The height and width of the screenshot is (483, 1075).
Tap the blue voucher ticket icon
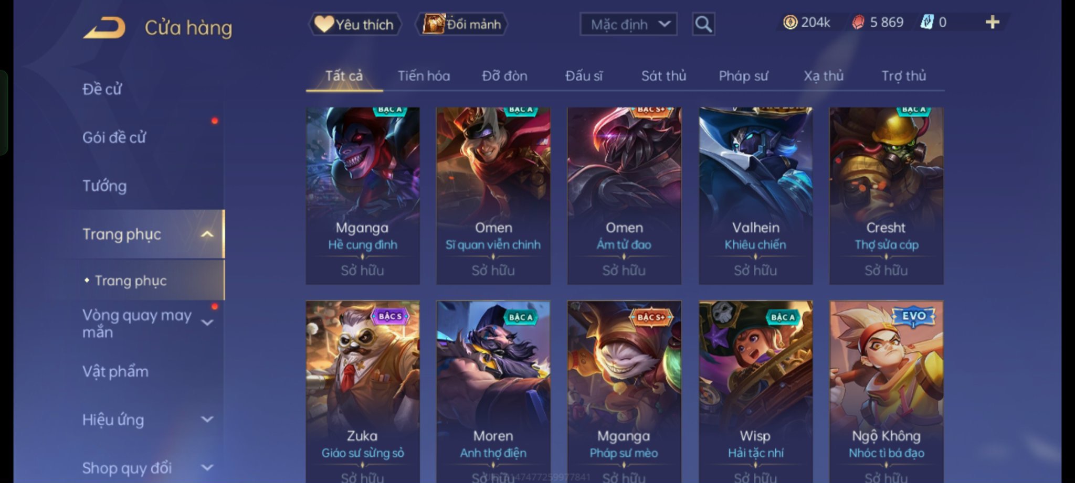(x=927, y=22)
